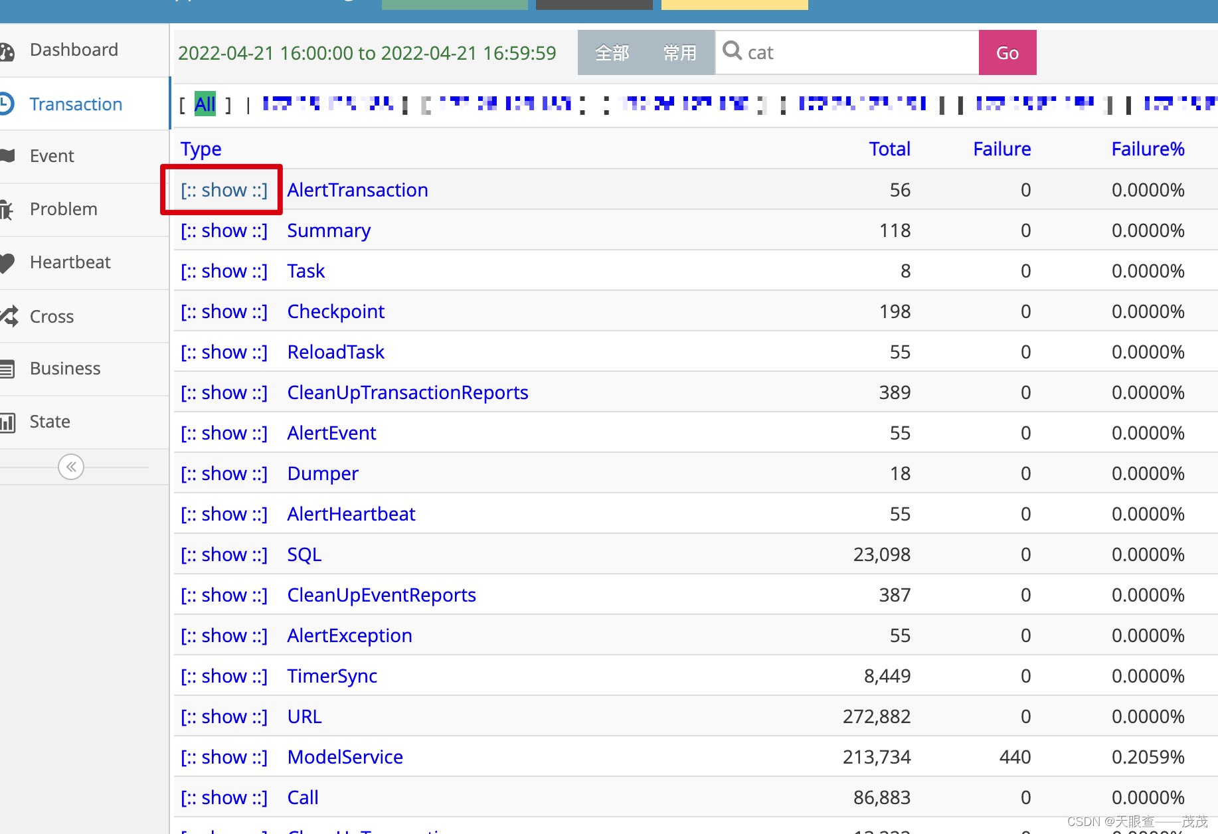Click the Problem bug icon

point(6,210)
